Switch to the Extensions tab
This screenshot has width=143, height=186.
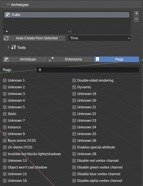pyautogui.click(x=71, y=59)
